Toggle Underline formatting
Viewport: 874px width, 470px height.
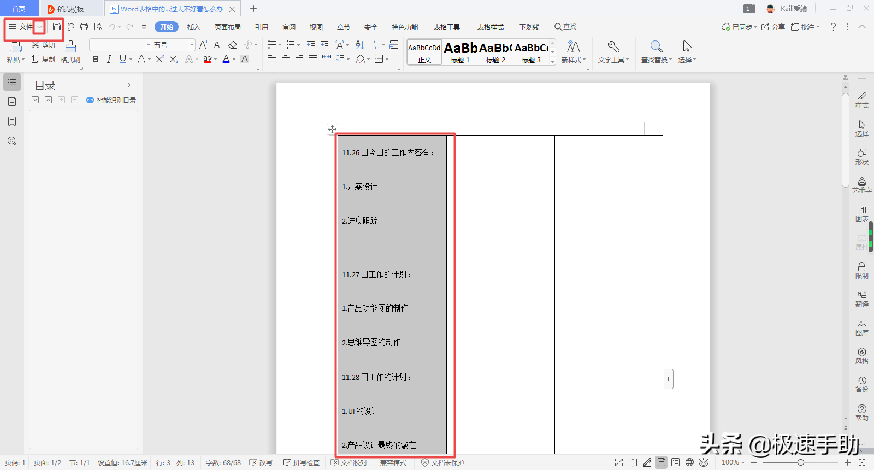(122, 59)
